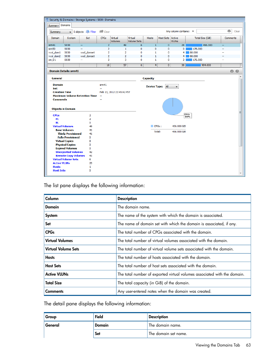This screenshot has height=356, width=267.
Task: Sort by the Domain column header
Action: point(55,39)
